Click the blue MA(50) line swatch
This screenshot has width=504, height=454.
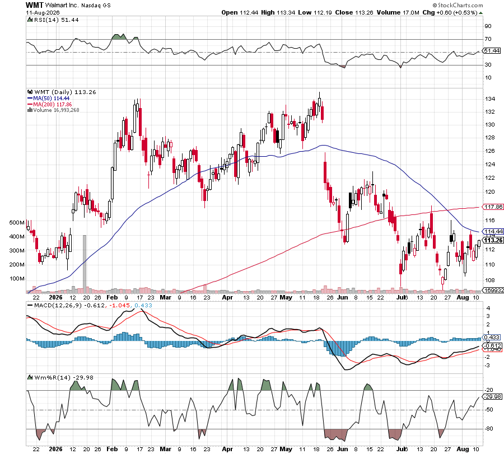click(x=30, y=99)
